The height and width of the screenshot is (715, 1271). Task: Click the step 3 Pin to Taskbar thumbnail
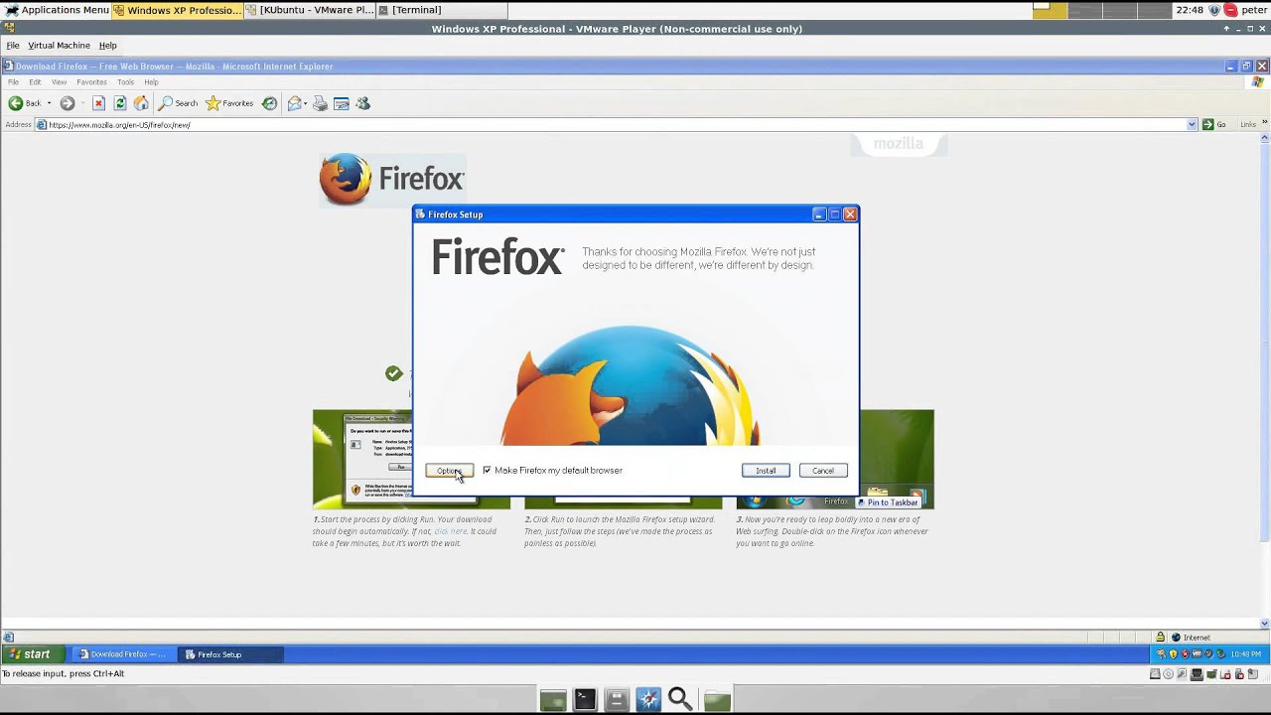point(835,459)
